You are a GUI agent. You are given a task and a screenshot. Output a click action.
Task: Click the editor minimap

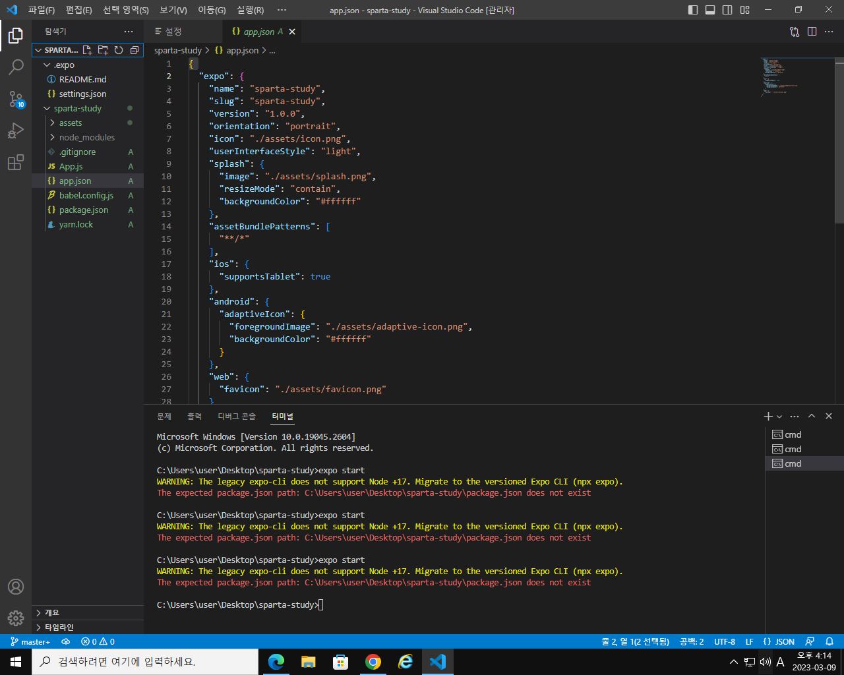click(x=797, y=77)
